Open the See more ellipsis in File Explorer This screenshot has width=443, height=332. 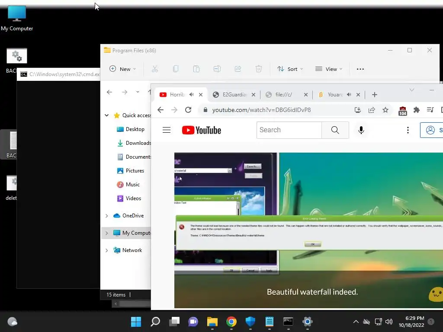click(360, 69)
